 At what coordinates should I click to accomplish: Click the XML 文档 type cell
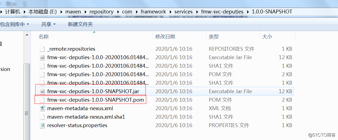pos(220,108)
